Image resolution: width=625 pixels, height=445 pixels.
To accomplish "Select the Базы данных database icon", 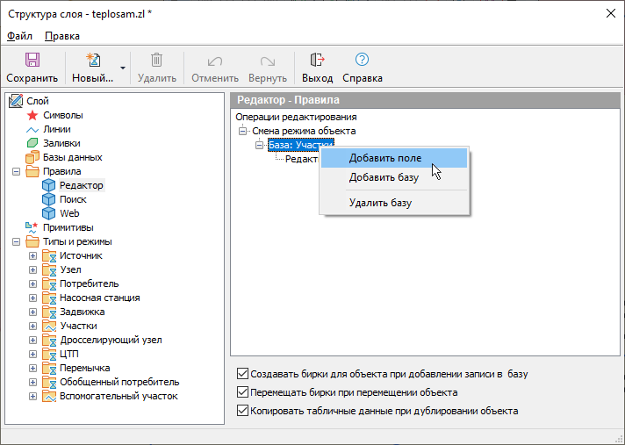I will (x=32, y=157).
